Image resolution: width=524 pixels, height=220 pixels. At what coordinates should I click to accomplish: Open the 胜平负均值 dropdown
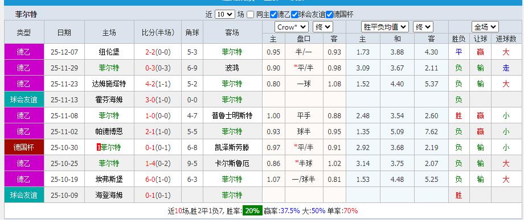pyautogui.click(x=385, y=27)
